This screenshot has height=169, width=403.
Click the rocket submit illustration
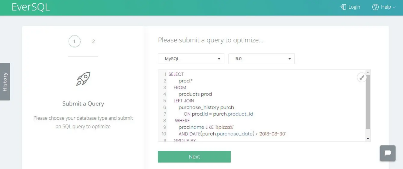(83, 78)
